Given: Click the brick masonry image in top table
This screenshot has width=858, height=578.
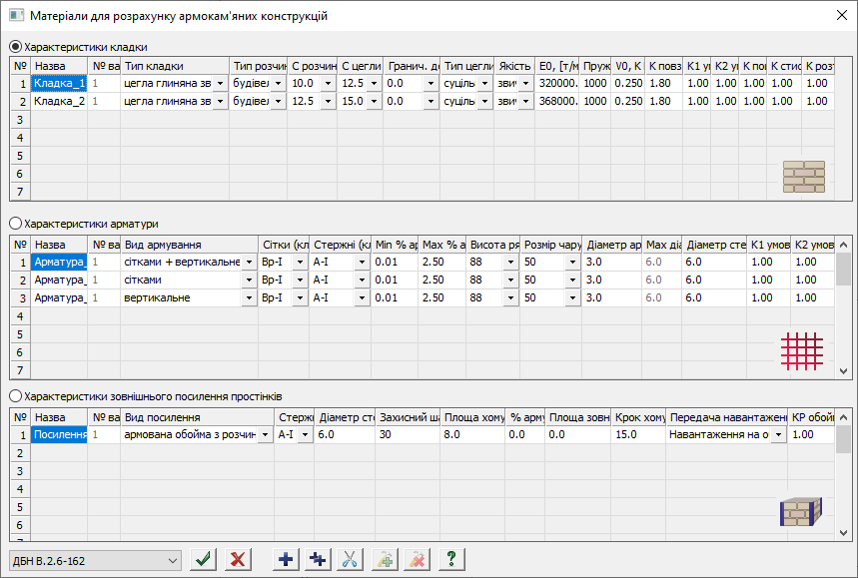Looking at the screenshot, I should (x=804, y=177).
